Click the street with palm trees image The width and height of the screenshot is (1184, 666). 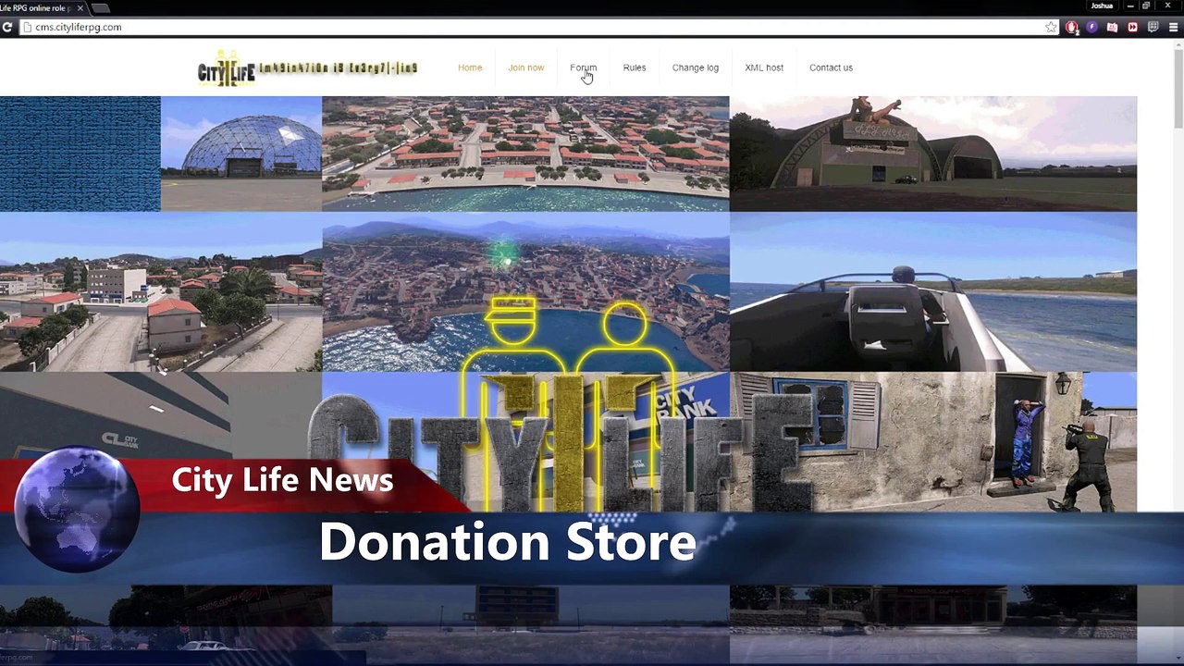click(161, 292)
